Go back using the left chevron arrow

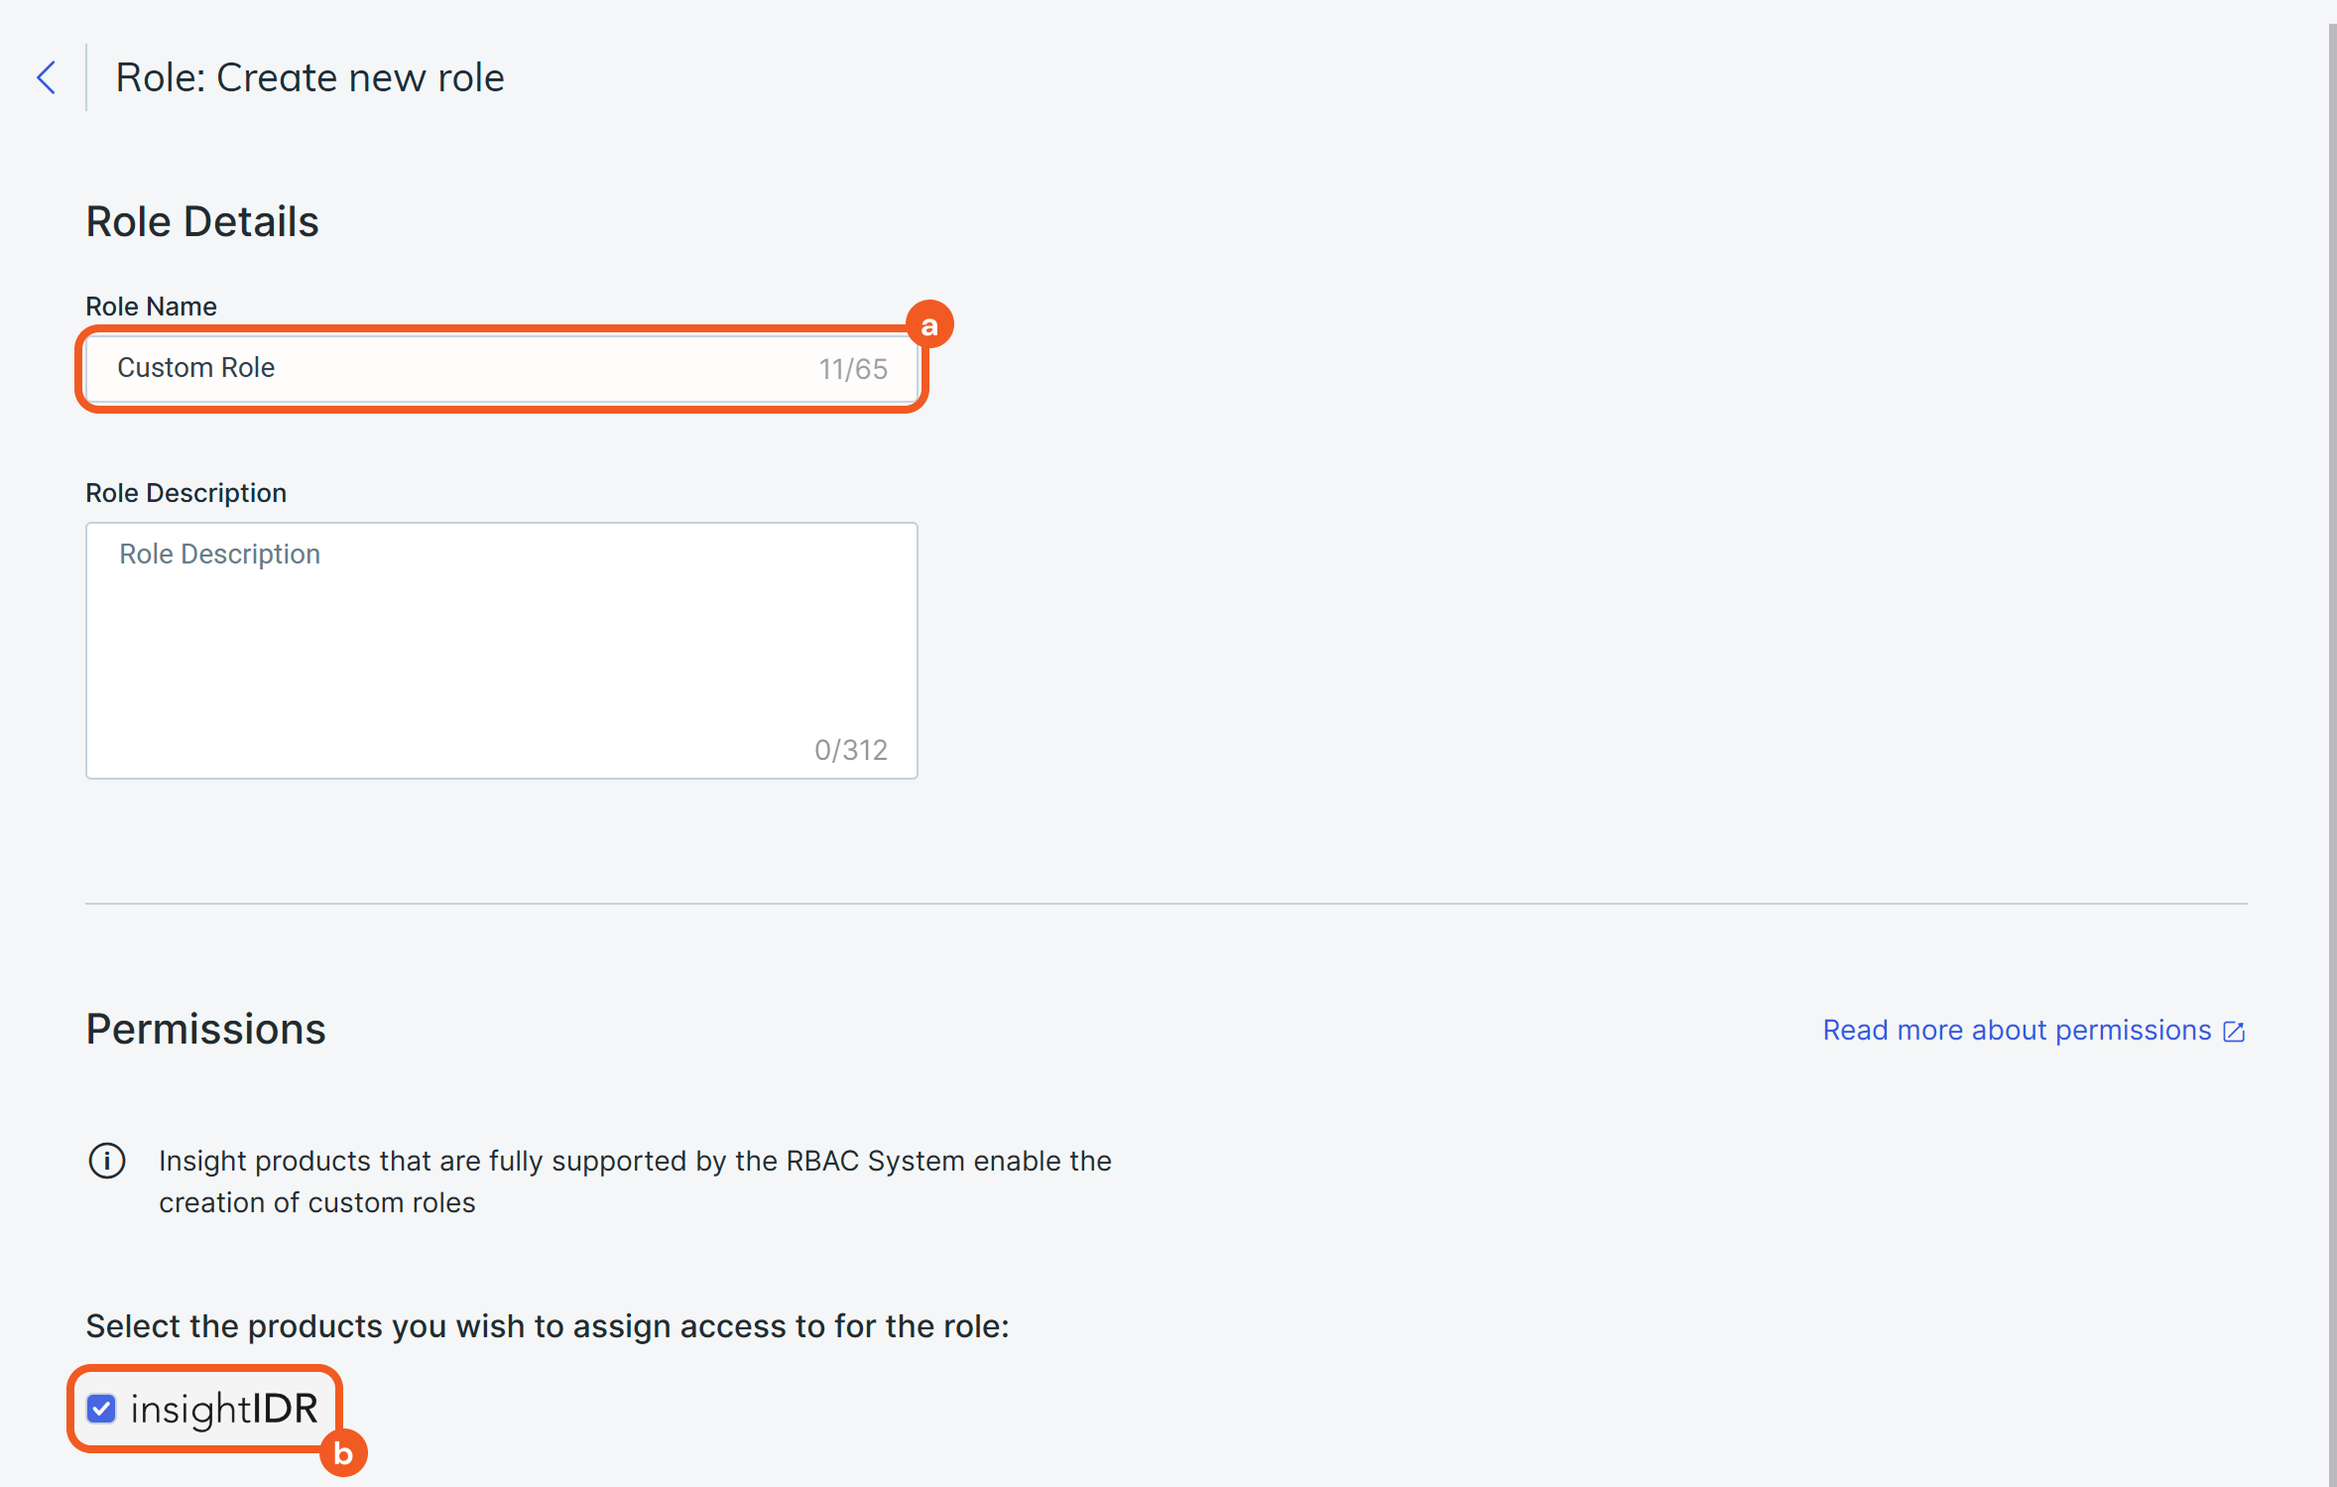tap(46, 77)
